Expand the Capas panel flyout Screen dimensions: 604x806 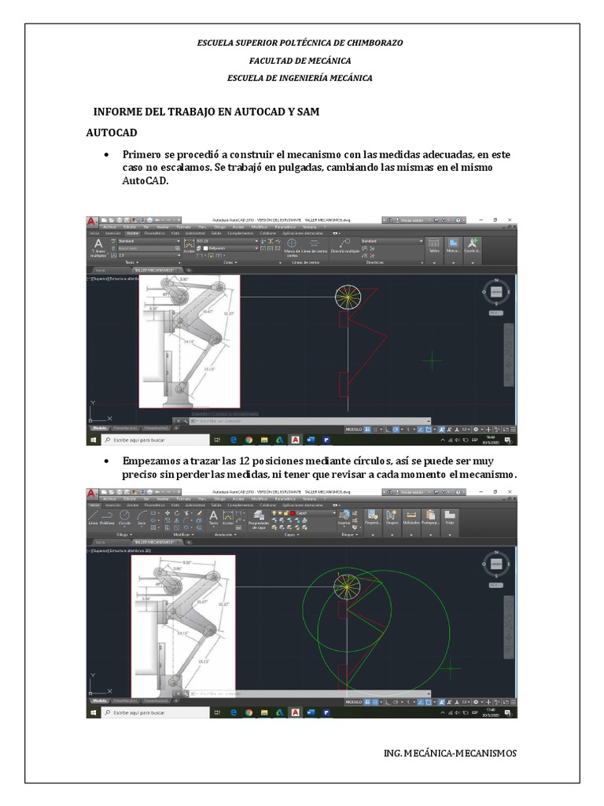point(291,534)
